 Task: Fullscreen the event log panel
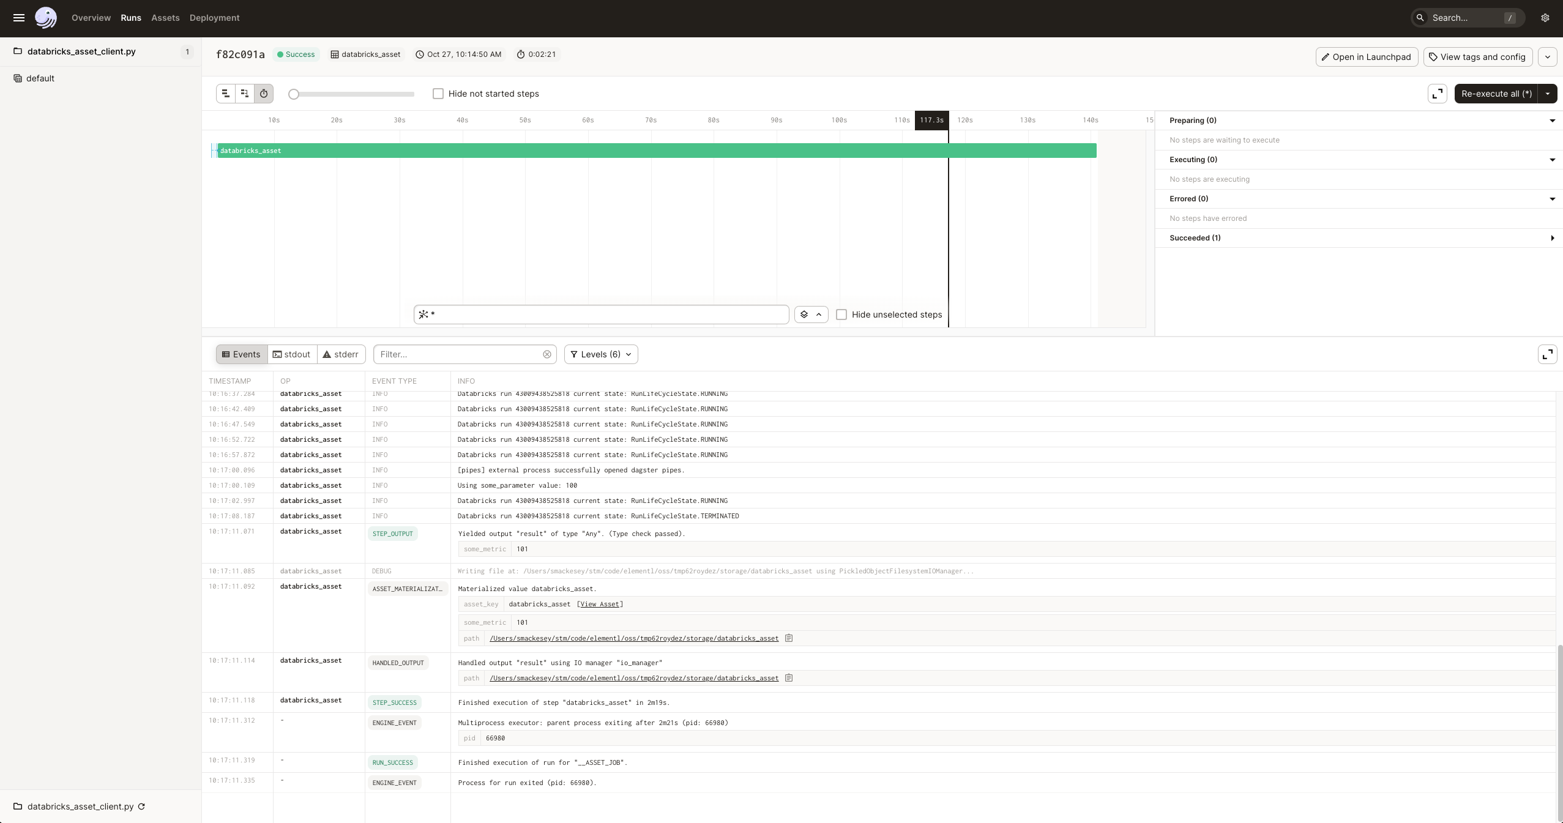coord(1548,354)
